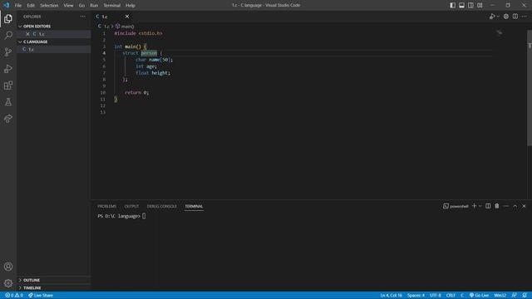Close 1.c in Open Editors list

(x=27, y=34)
